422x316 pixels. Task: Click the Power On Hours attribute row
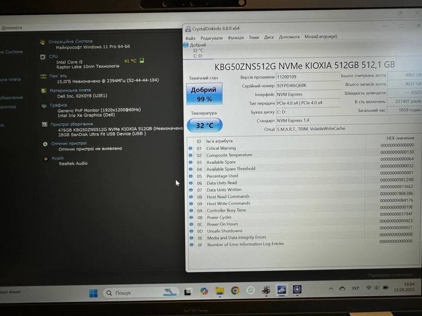tap(222, 224)
